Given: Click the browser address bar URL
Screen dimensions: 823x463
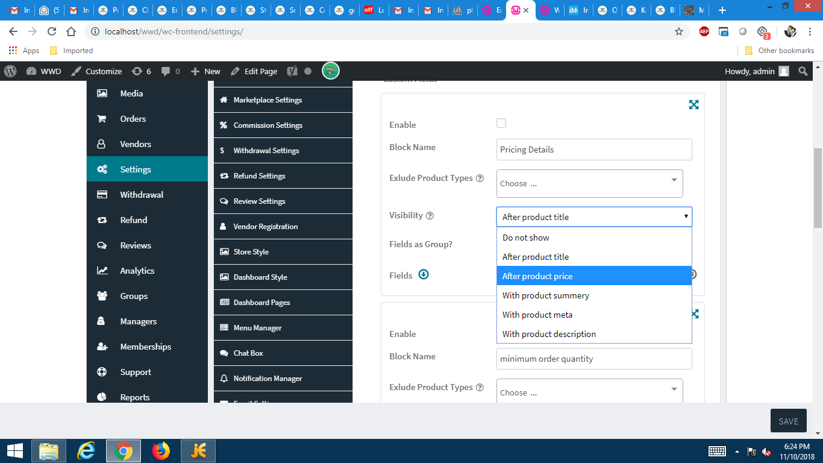Looking at the screenshot, I should (174, 31).
